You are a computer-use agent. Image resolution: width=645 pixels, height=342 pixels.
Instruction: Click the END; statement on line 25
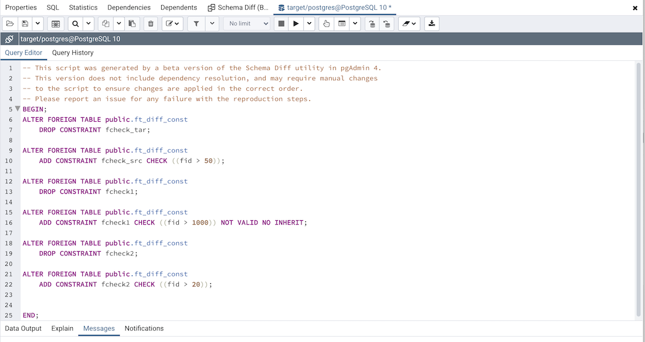[30, 315]
